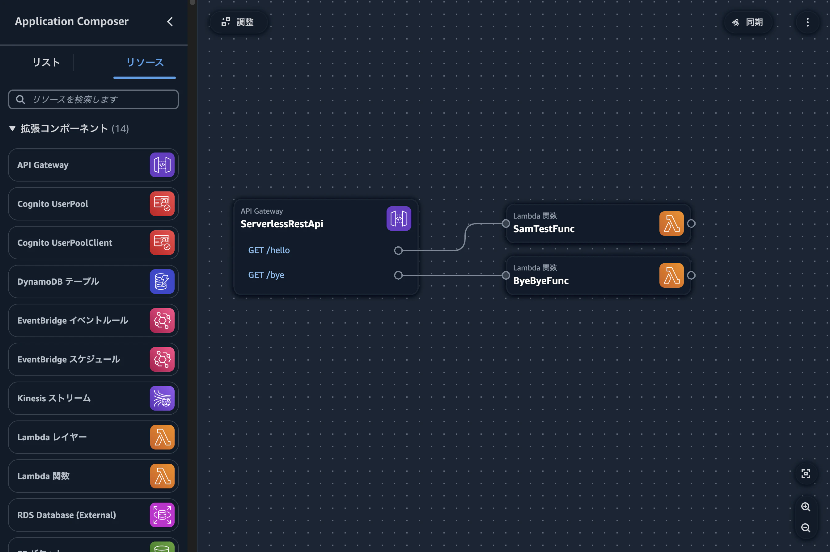Click the Cognito UserPool icon in the palette
The height and width of the screenshot is (552, 830).
click(x=162, y=204)
